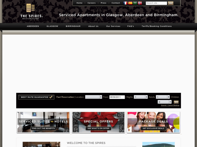Click the French flag language icon

coord(125,3)
